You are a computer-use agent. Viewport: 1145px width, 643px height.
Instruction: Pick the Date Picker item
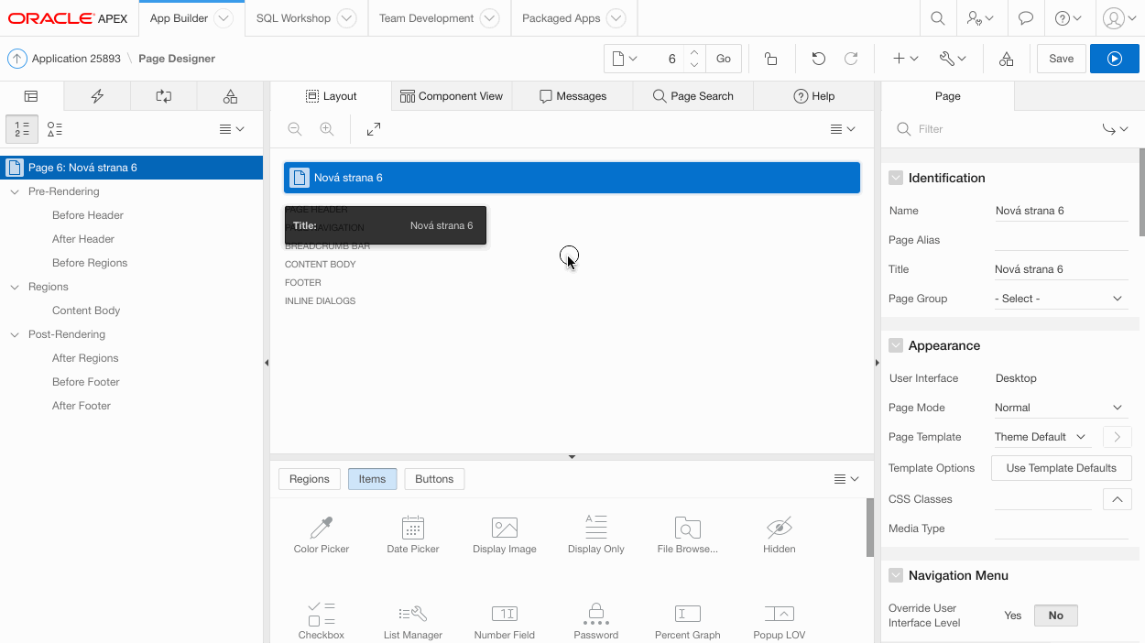(x=413, y=535)
